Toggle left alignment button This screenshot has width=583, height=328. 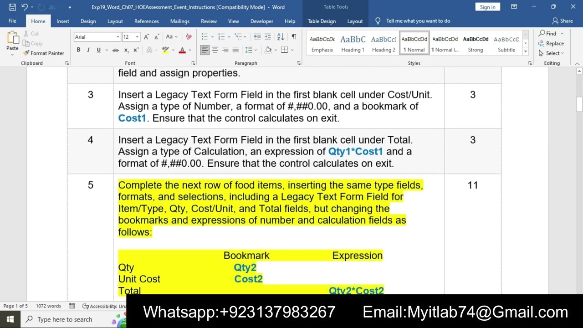tap(205, 50)
